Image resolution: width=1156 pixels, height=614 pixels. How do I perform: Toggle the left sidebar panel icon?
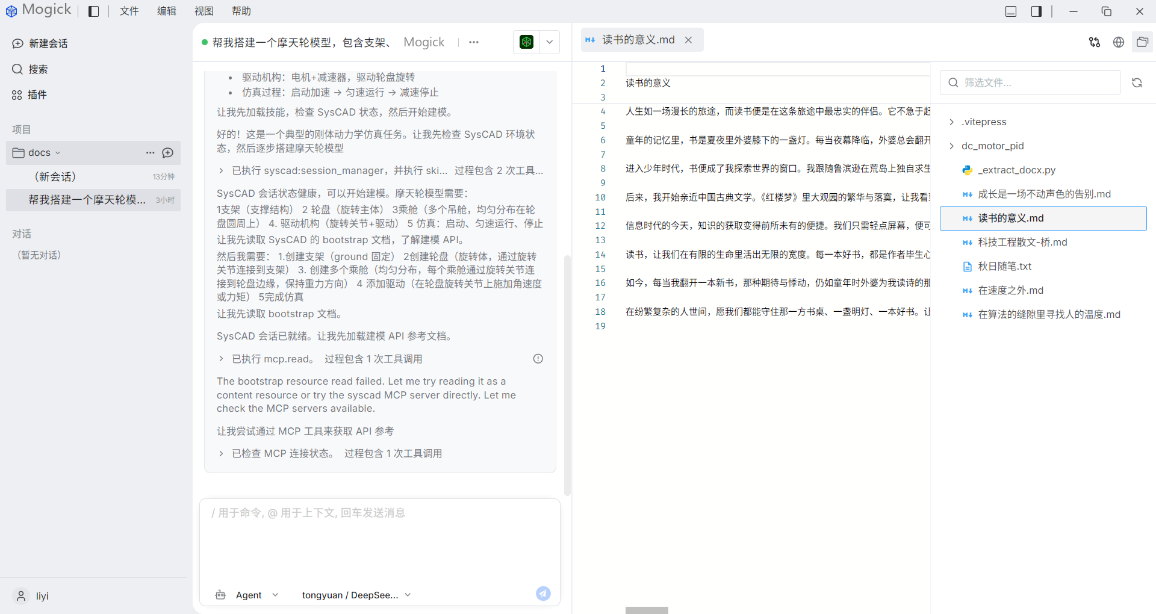click(93, 11)
